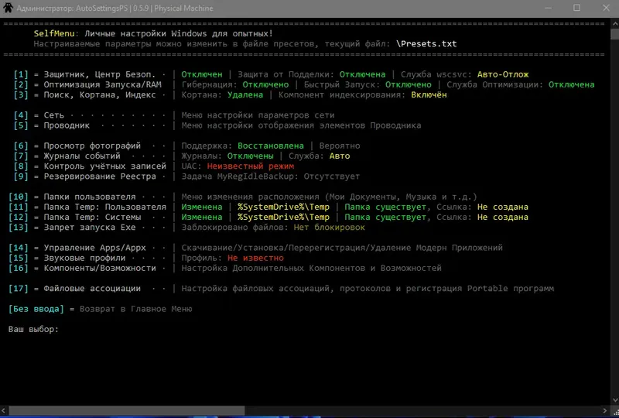Click menu item [16] Компоненты/Возможности
Viewport: 619px width, 418px height.
tap(82, 269)
